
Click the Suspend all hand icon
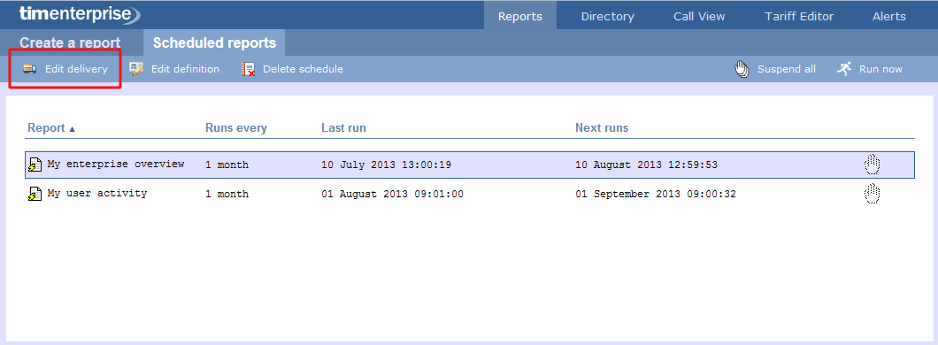point(742,69)
